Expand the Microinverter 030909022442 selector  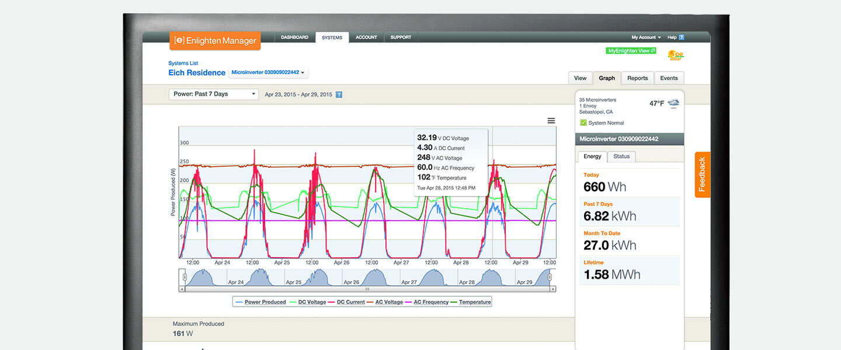pyautogui.click(x=268, y=73)
